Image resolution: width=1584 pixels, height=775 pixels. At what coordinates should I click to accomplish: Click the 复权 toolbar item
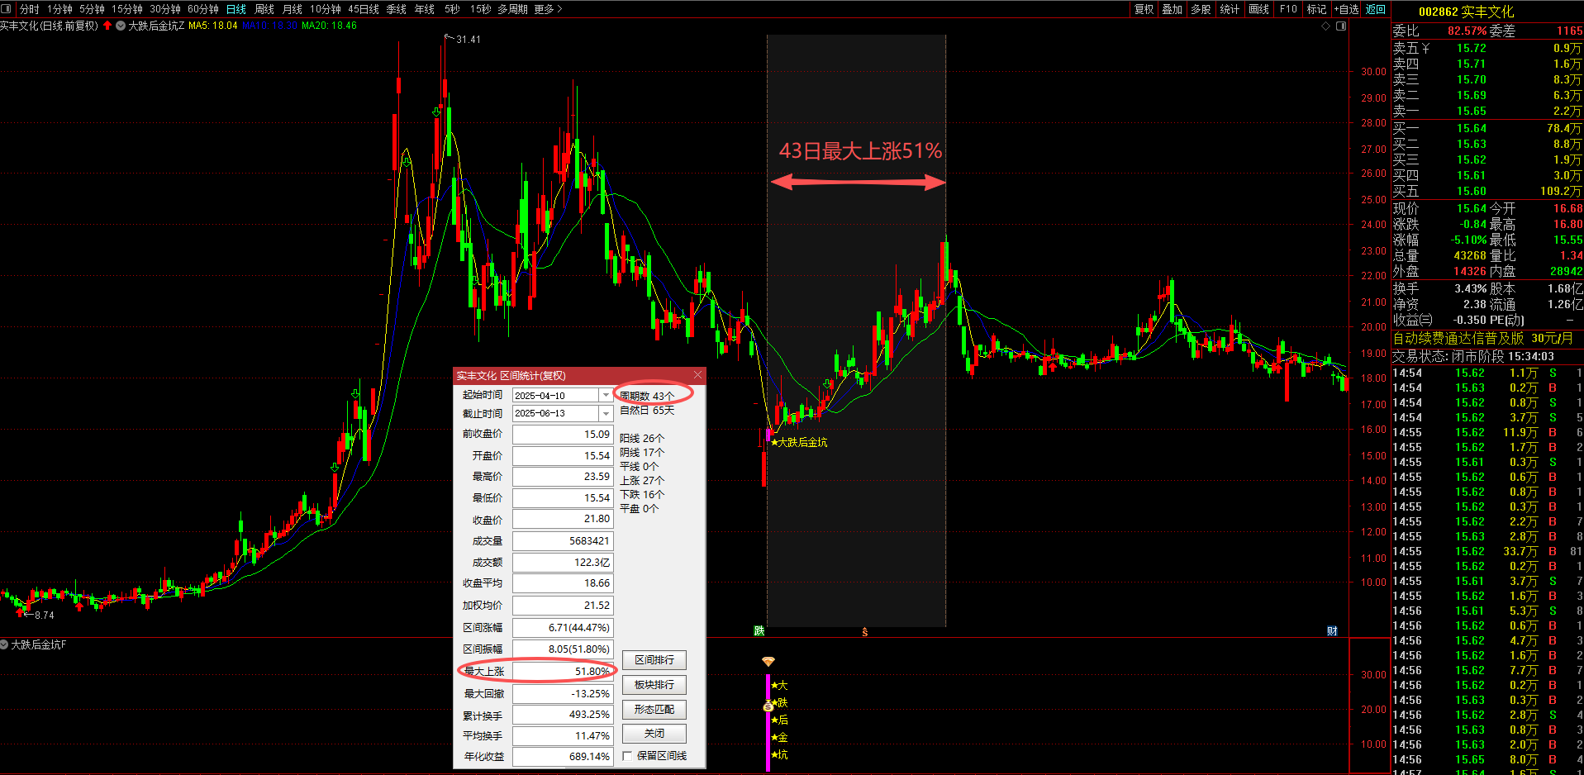tap(1144, 9)
